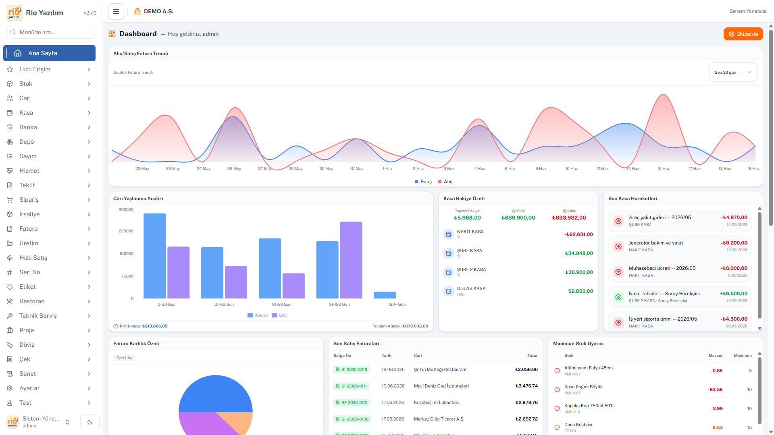774x435 pixels.
Task: Click the Restoran utensils icon in sidebar
Action: click(x=10, y=301)
